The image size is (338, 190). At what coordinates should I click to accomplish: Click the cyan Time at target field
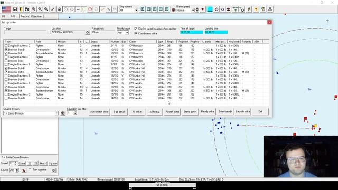pos(191,32)
